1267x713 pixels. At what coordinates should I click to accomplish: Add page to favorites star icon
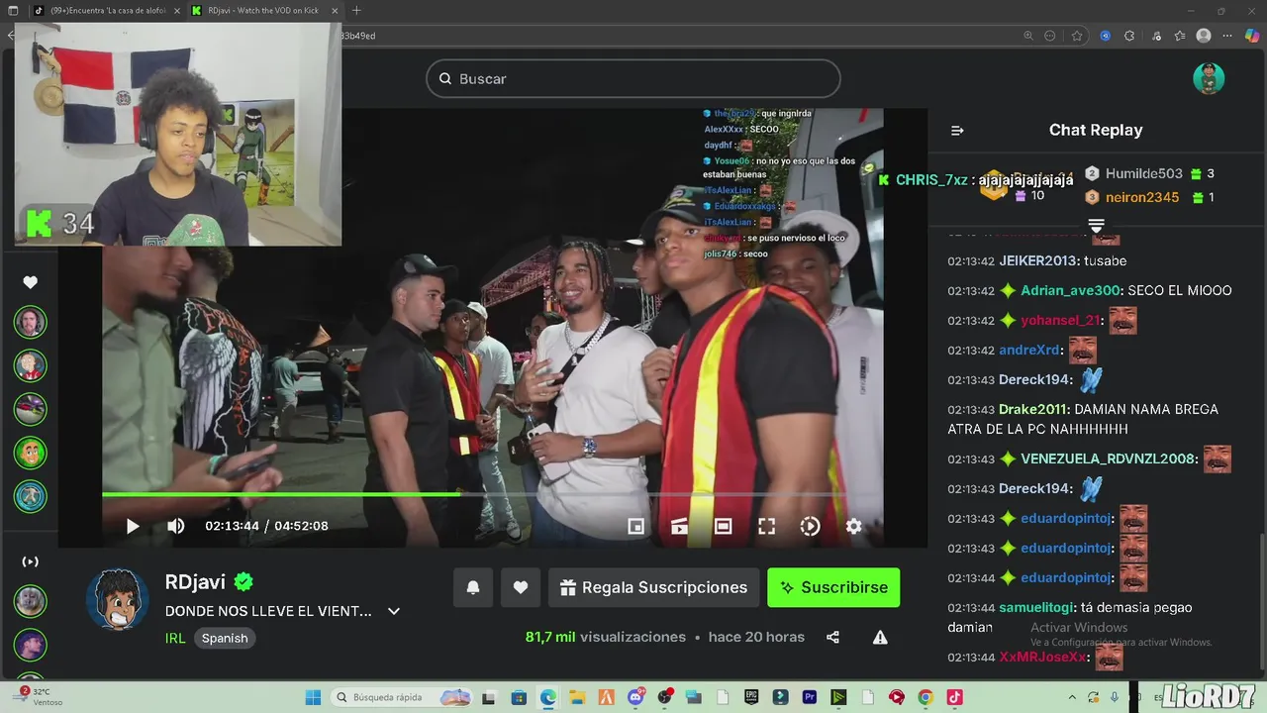coord(1077,36)
